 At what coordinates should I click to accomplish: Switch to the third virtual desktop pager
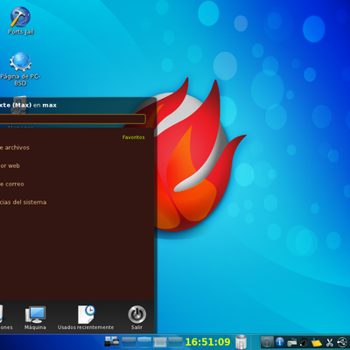(160, 341)
